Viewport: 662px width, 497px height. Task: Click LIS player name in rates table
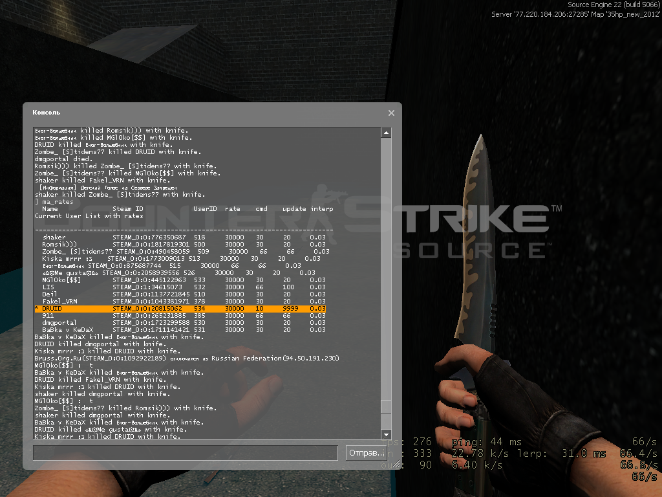[x=48, y=287]
